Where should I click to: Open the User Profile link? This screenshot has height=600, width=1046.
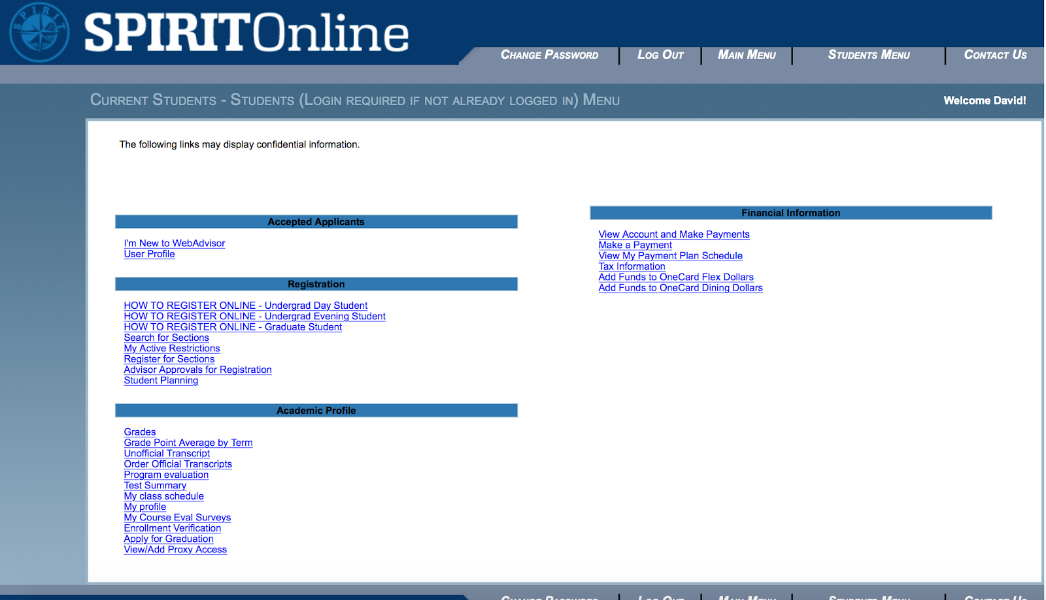click(x=150, y=254)
